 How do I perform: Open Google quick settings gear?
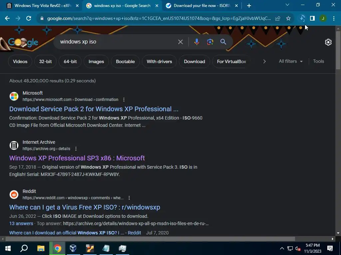(328, 42)
